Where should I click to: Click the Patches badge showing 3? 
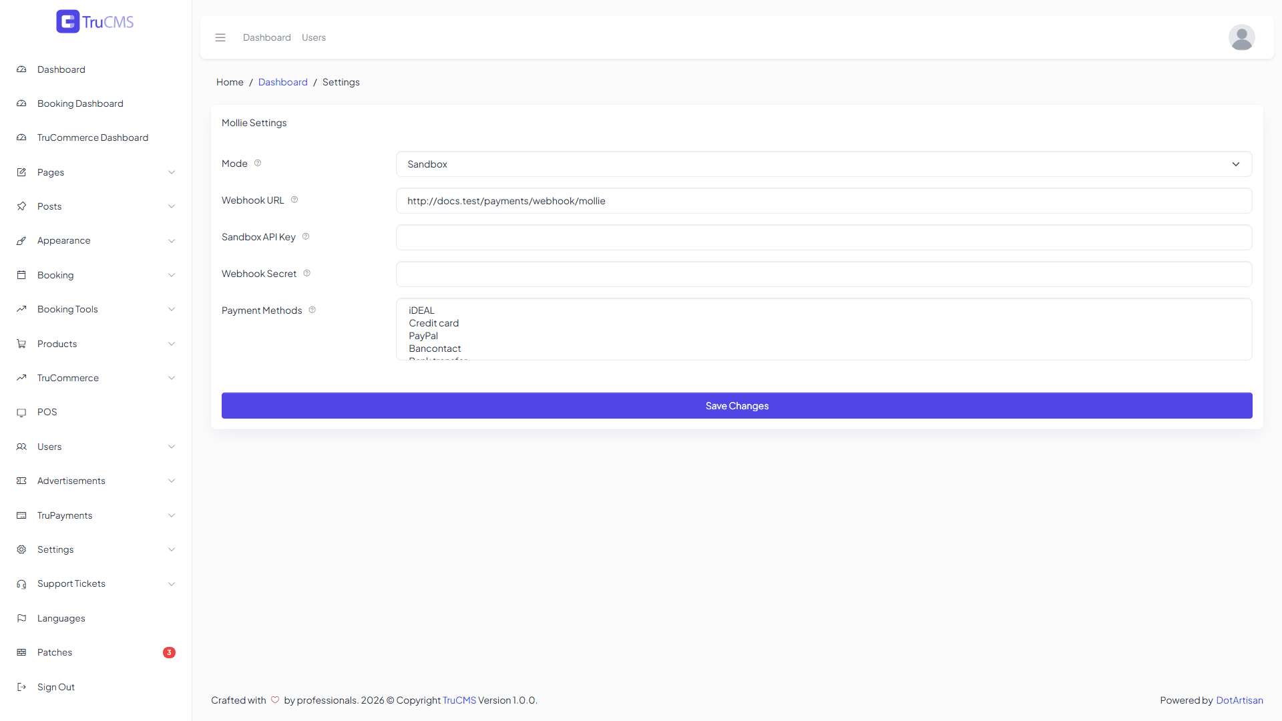169,652
